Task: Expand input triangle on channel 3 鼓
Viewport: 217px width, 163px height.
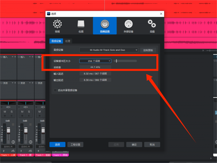Action: pos(19,107)
